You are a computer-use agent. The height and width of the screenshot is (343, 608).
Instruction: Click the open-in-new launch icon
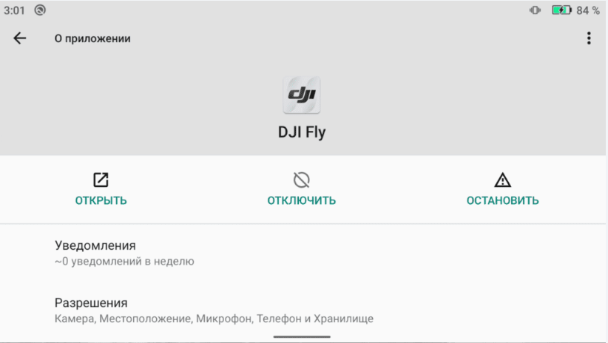point(101,180)
